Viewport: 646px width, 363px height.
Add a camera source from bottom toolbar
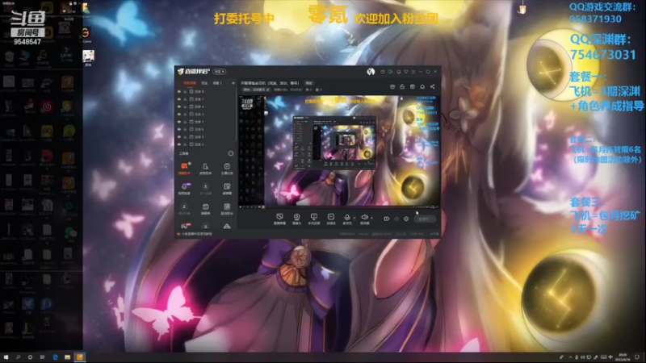(x=296, y=219)
